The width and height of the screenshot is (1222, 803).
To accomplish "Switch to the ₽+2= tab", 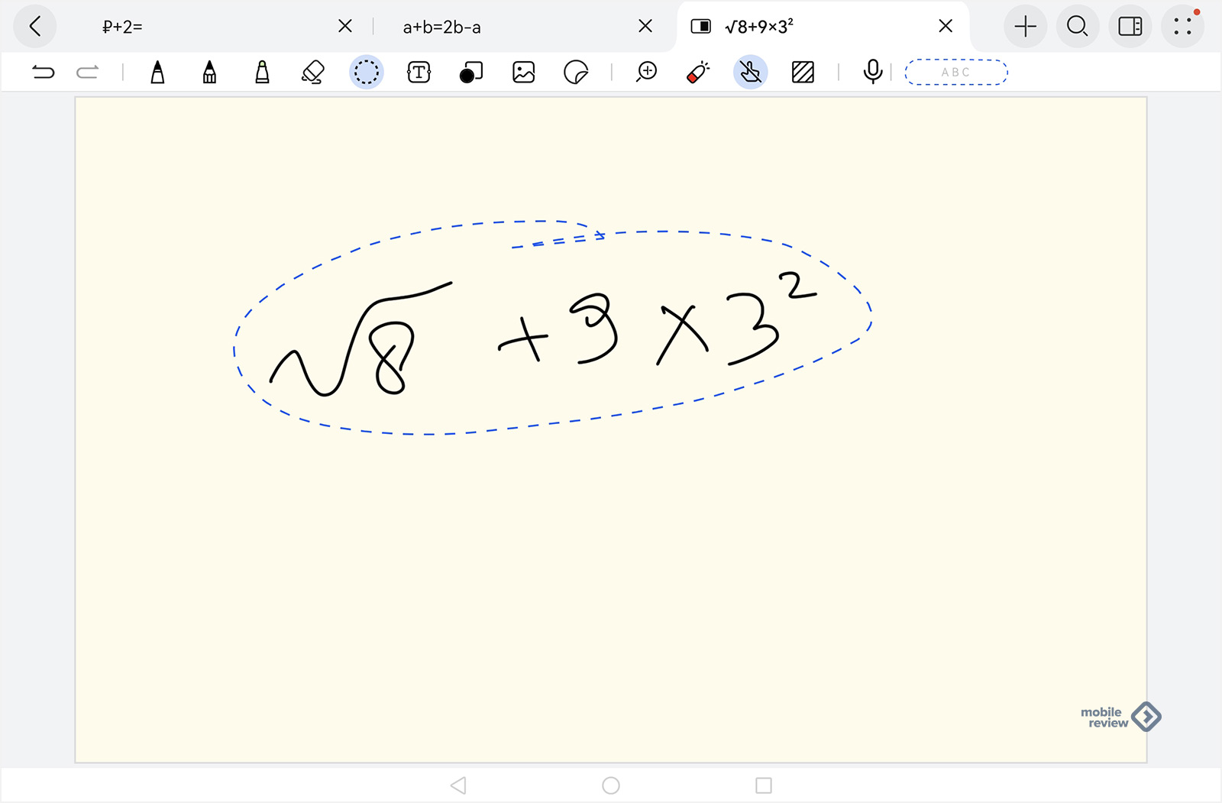I will (x=123, y=27).
